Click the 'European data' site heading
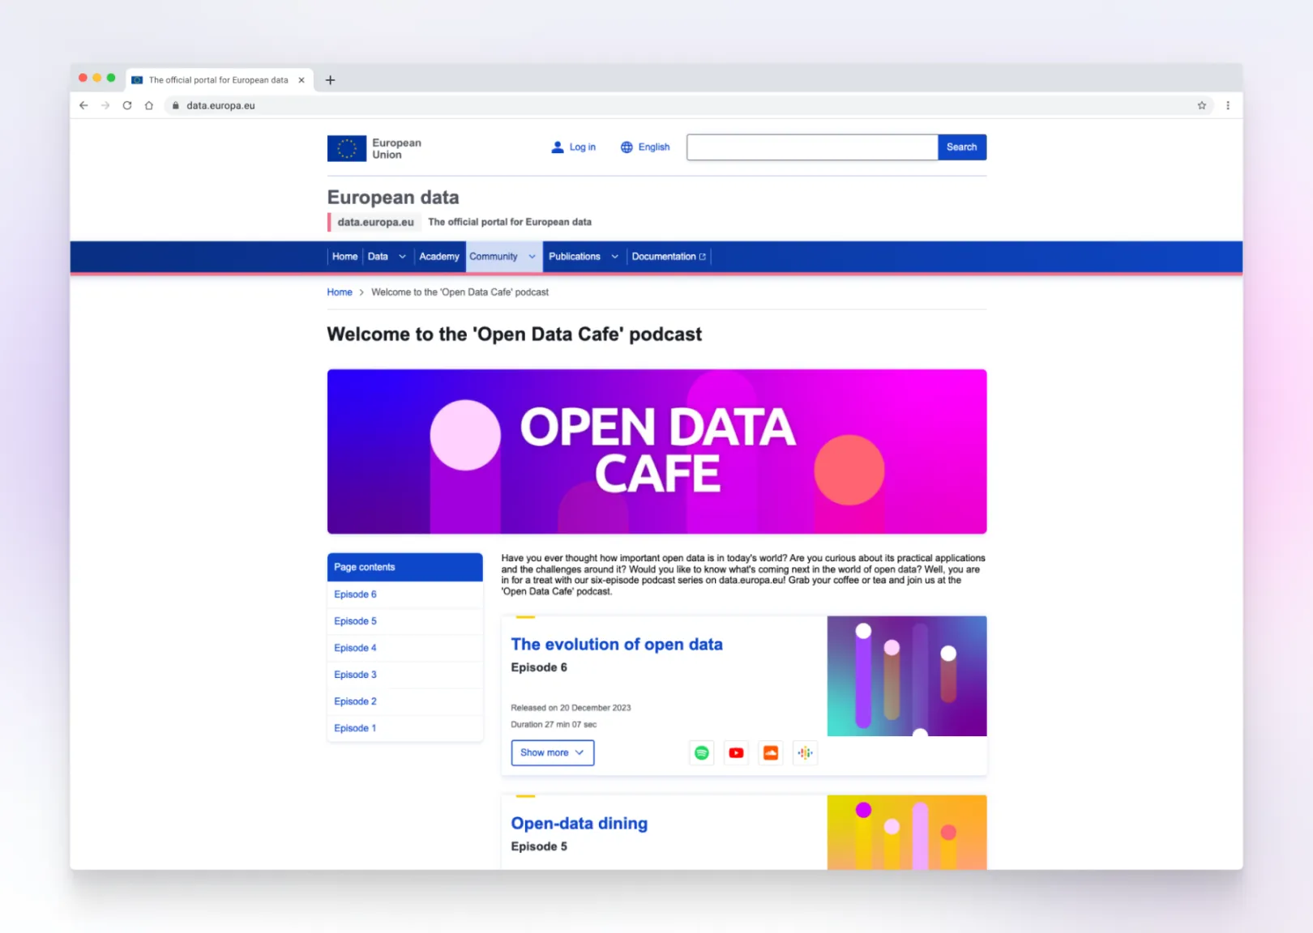 tap(393, 198)
